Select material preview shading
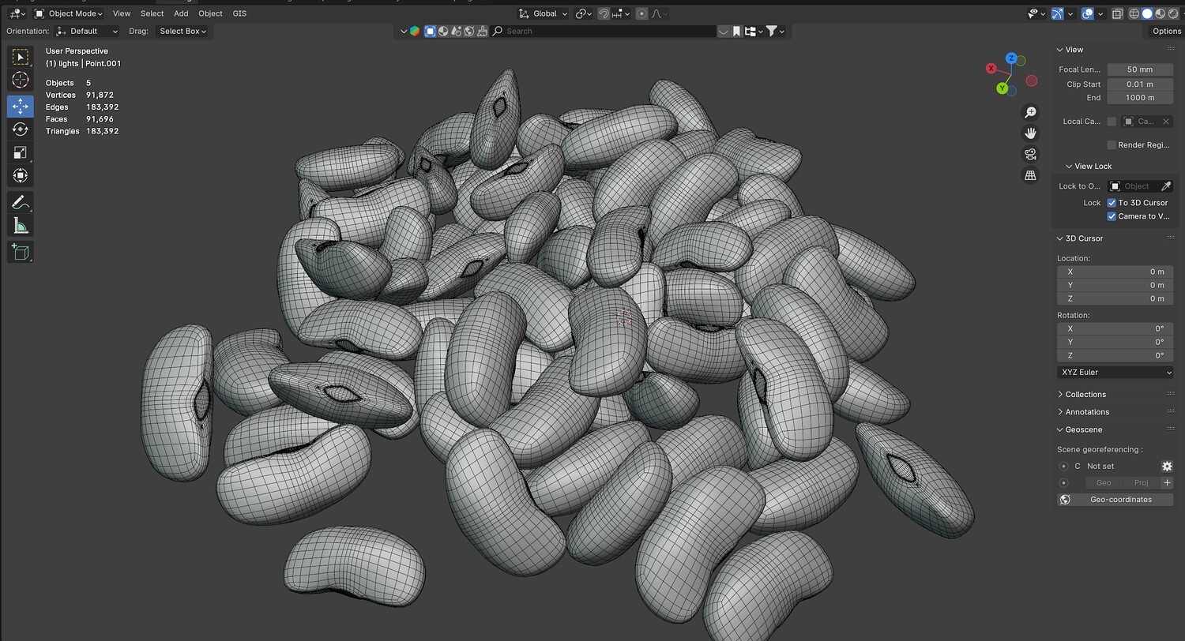Screen dimensions: 1185x641 pos(1160,13)
